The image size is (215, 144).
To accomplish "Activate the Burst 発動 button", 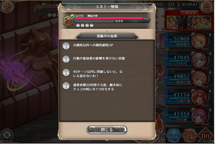I will [x=190, y=136].
